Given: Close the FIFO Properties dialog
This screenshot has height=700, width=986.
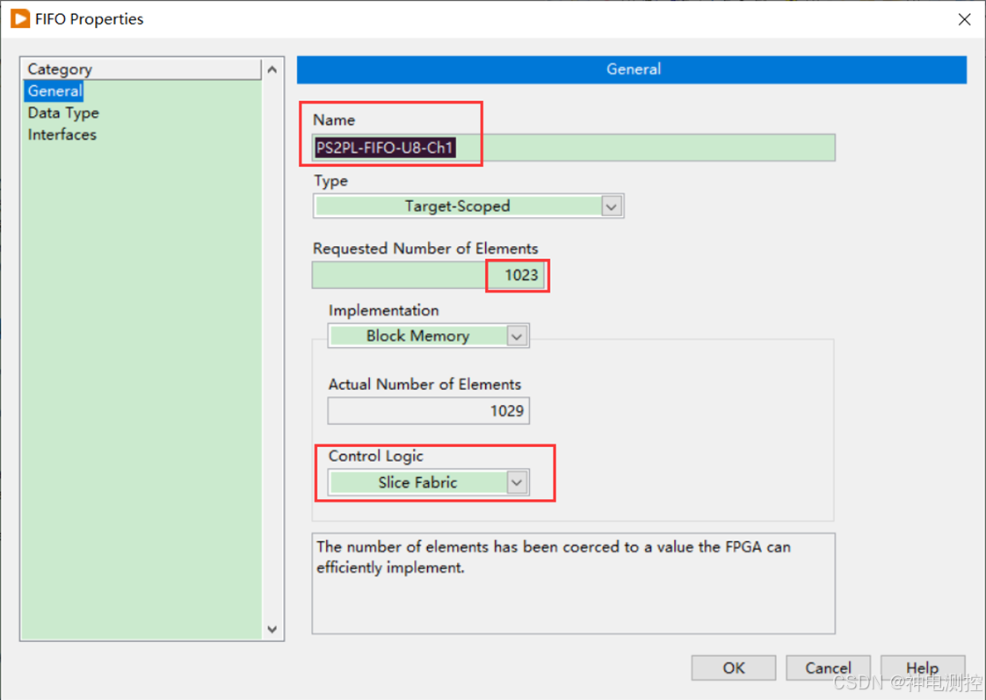Looking at the screenshot, I should (964, 19).
